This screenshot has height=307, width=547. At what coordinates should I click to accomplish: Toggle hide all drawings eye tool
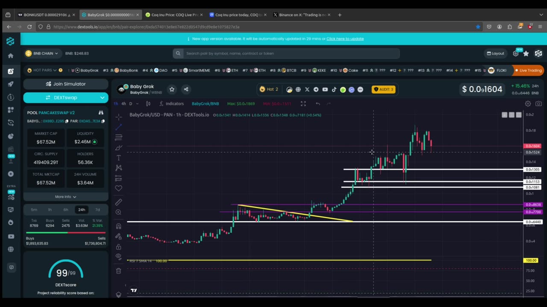tap(119, 256)
